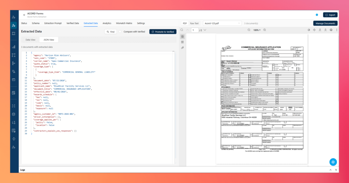Open the bar chart icon in sidebar
Image resolution: width=349 pixels, height=183 pixels.
coord(14,47)
